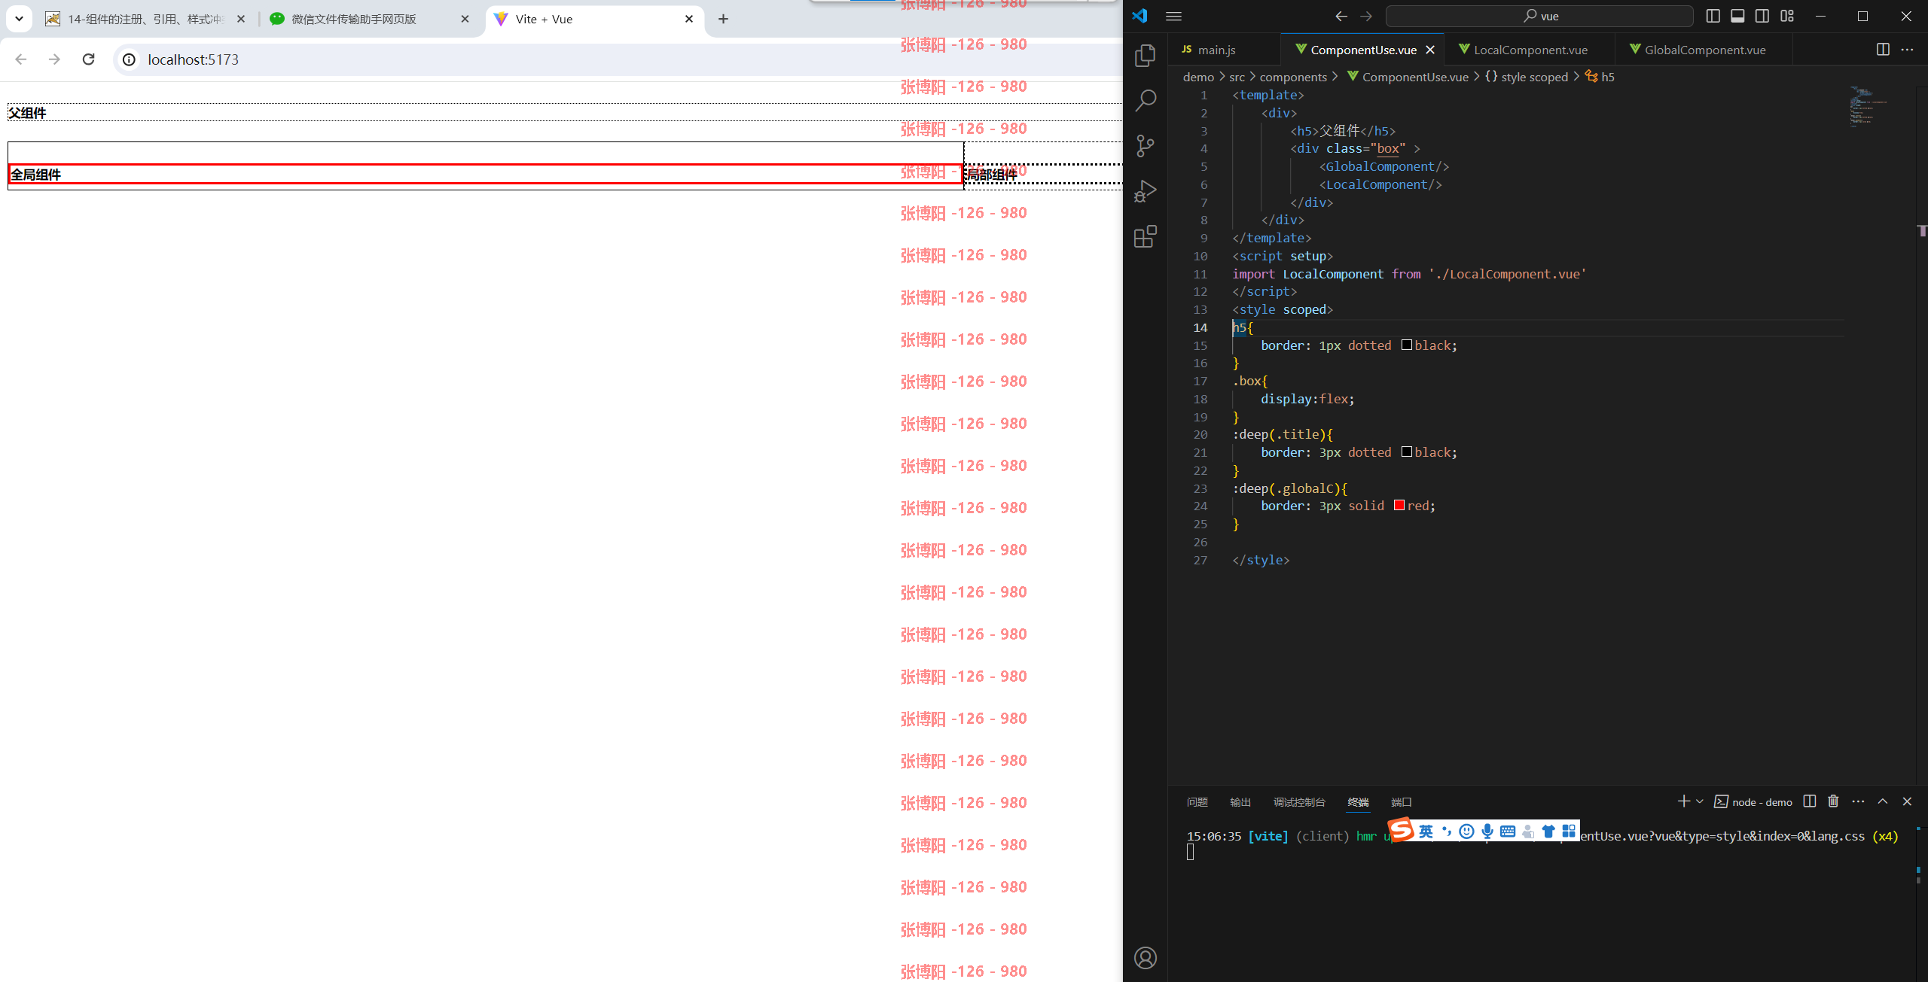Click the browser Back button
This screenshot has width=1928, height=982.
tap(21, 59)
